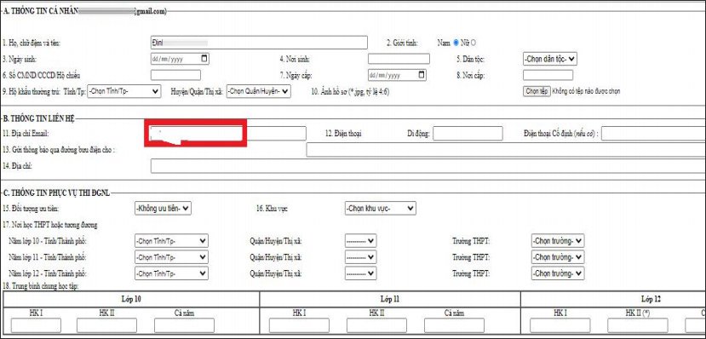Open Năm lớp 11 Tỉnh/Thành phố dropdown
Image resolution: width=706 pixels, height=339 pixels.
point(171,257)
